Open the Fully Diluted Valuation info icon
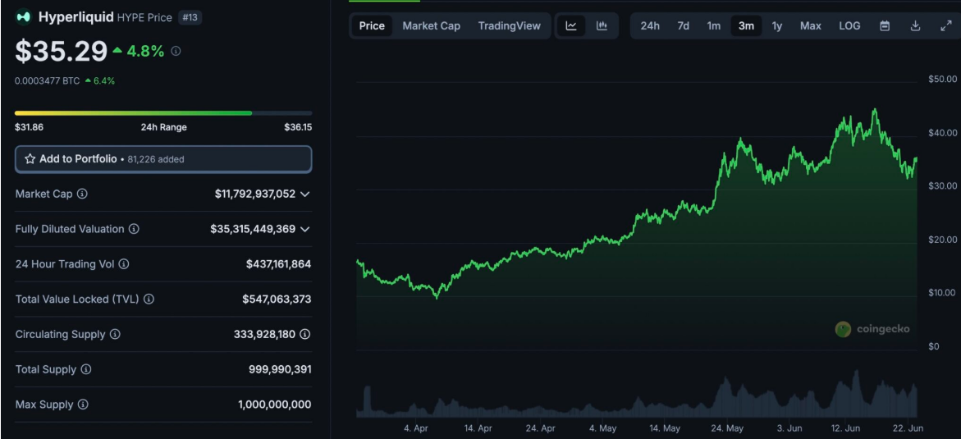The image size is (961, 439). pyautogui.click(x=134, y=229)
